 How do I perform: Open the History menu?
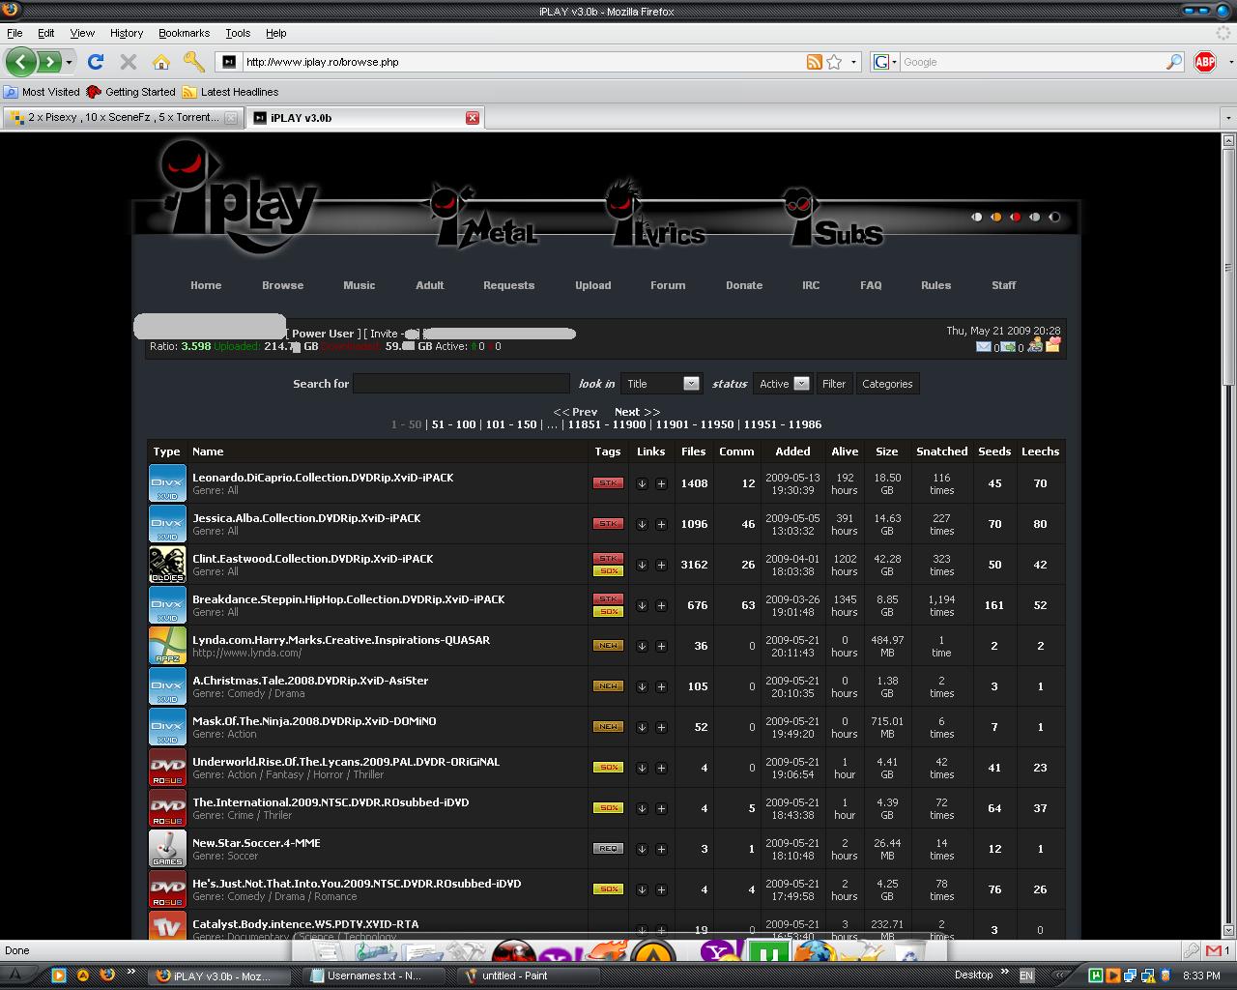127,33
